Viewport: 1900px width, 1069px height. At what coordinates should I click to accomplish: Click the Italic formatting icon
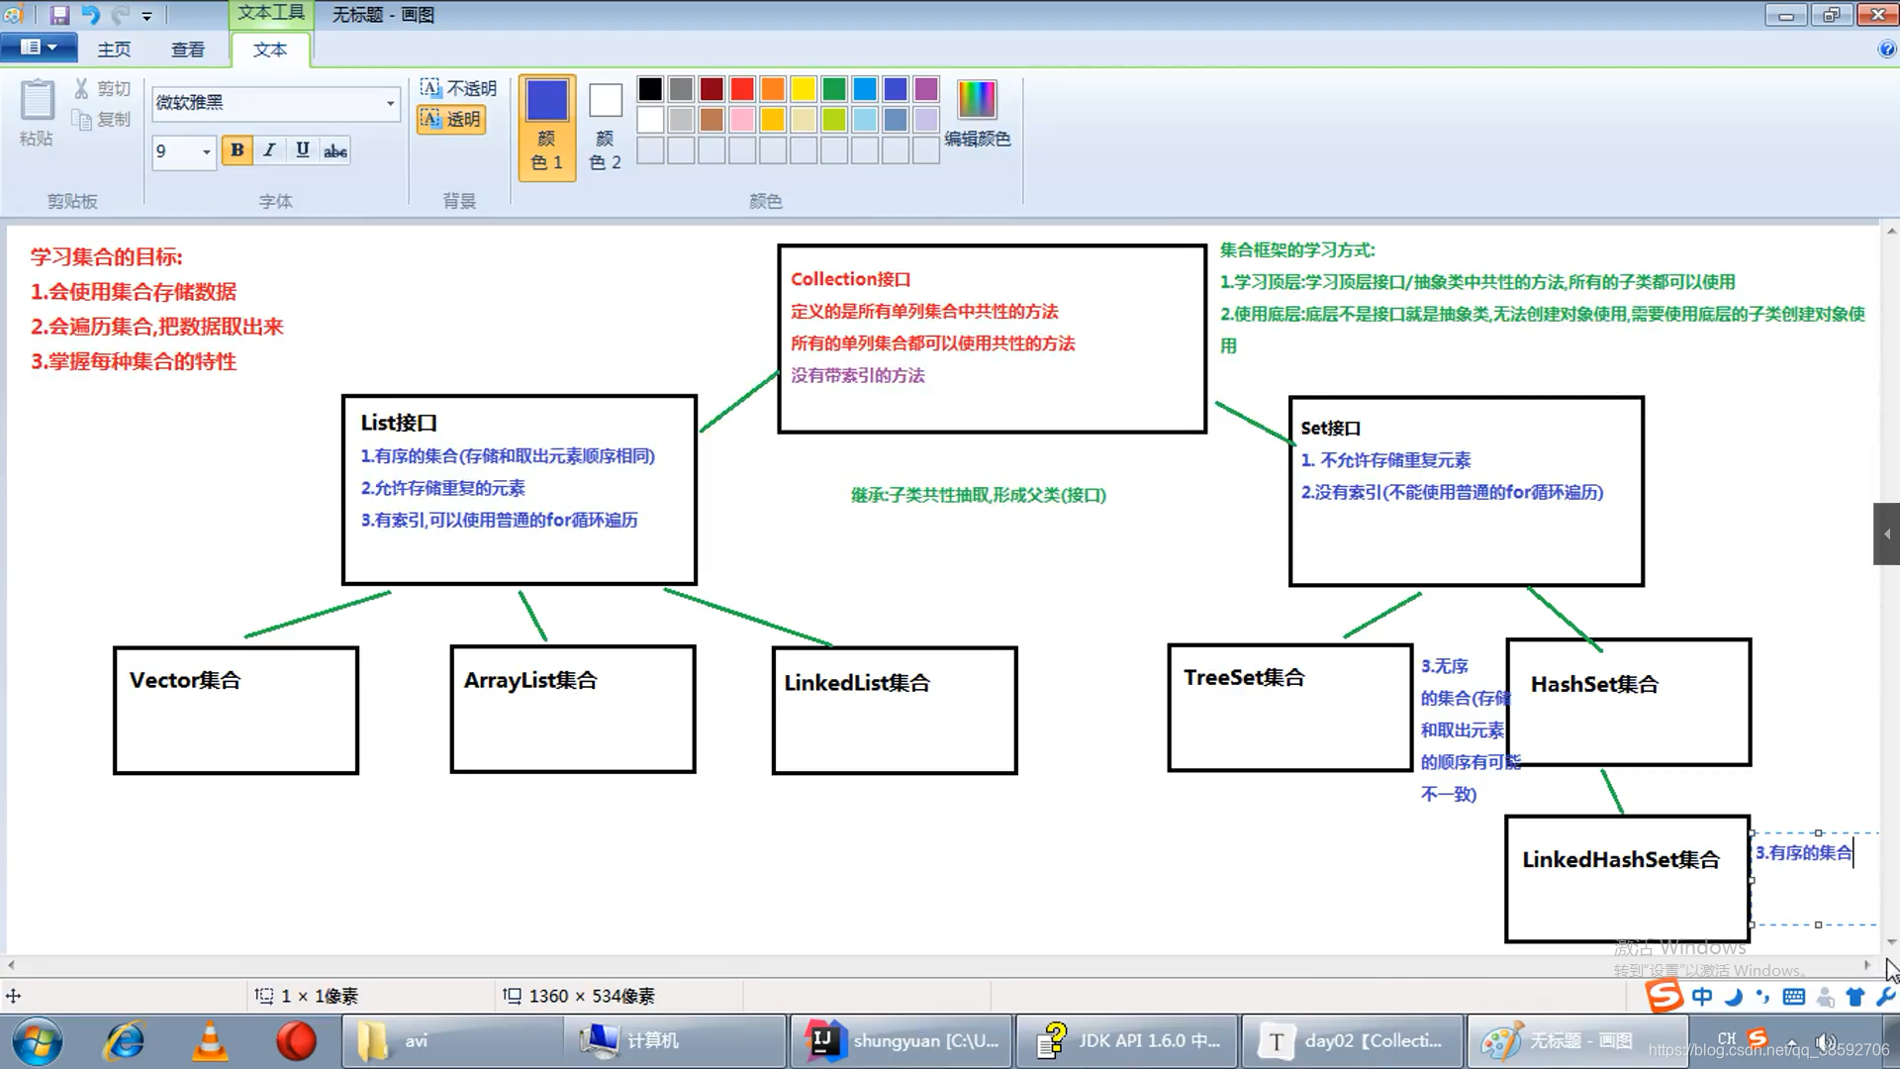click(269, 150)
